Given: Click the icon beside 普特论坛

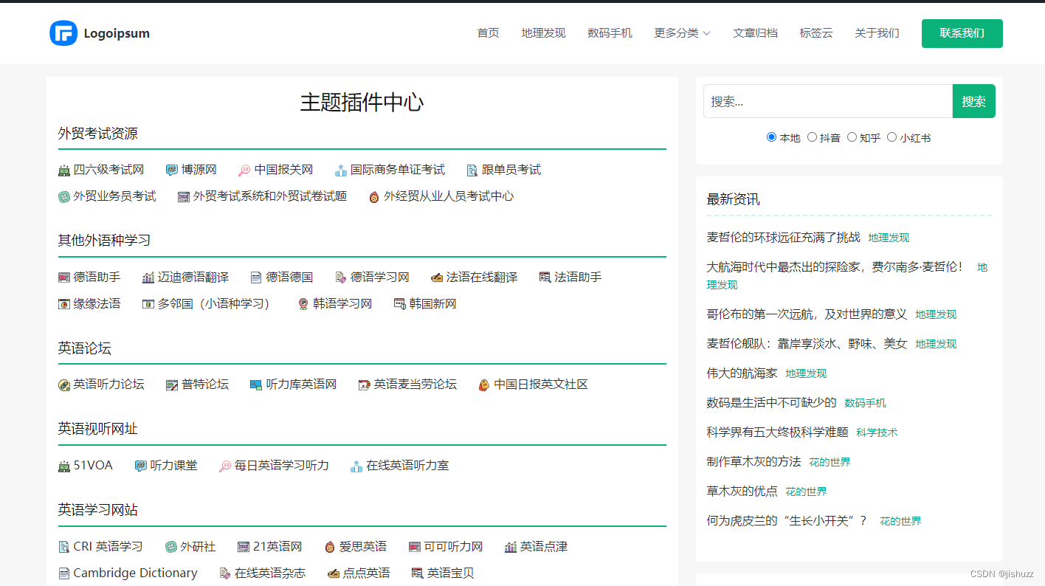Looking at the screenshot, I should pos(172,385).
